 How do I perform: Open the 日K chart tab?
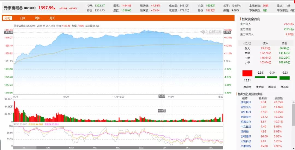23,18
